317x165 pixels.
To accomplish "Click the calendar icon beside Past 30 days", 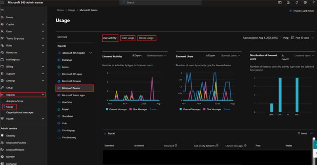I will [292, 38].
